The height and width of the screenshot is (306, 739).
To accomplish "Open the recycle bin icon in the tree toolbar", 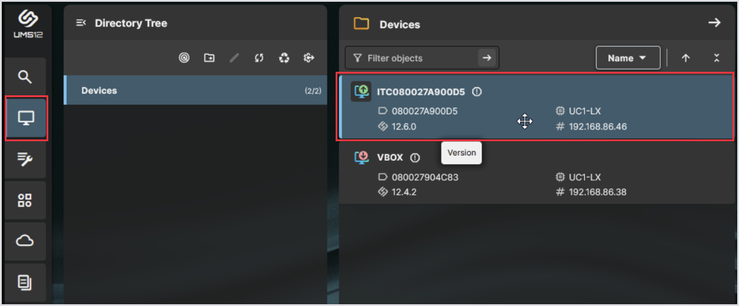I will tap(284, 58).
